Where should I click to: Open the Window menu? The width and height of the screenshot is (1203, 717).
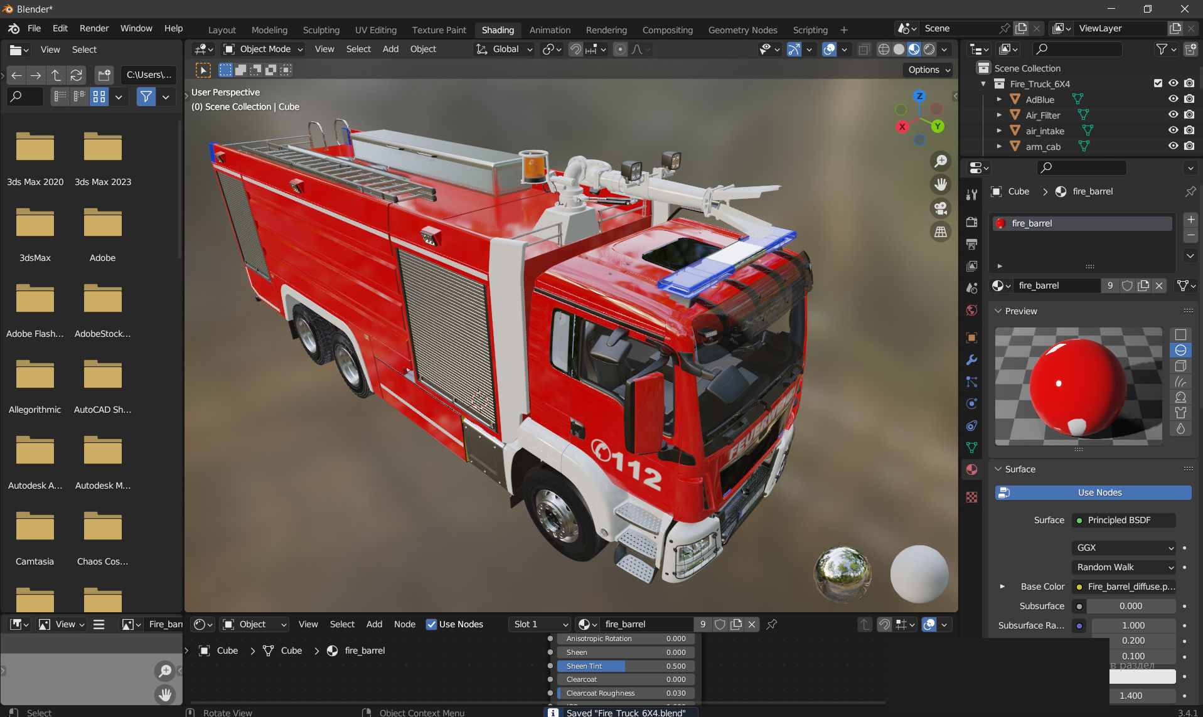[136, 28]
